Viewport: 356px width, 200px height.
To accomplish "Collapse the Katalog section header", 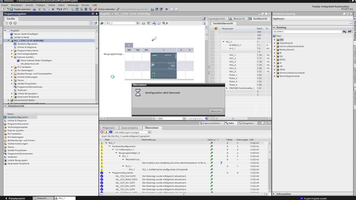I will 274,27.
